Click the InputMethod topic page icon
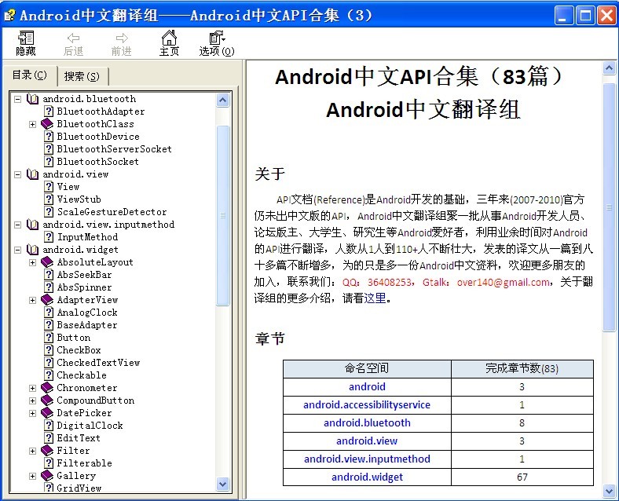619x501 pixels. pyautogui.click(x=49, y=236)
